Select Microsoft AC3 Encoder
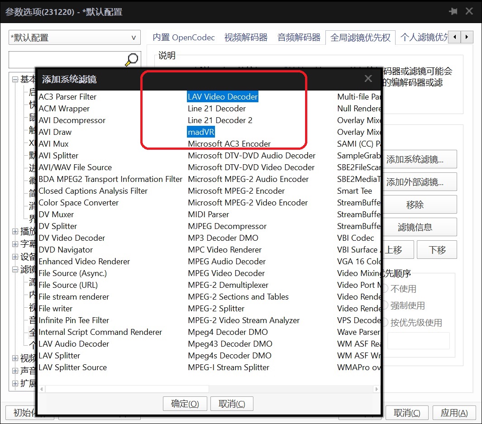This screenshot has height=424, width=482. 229,144
